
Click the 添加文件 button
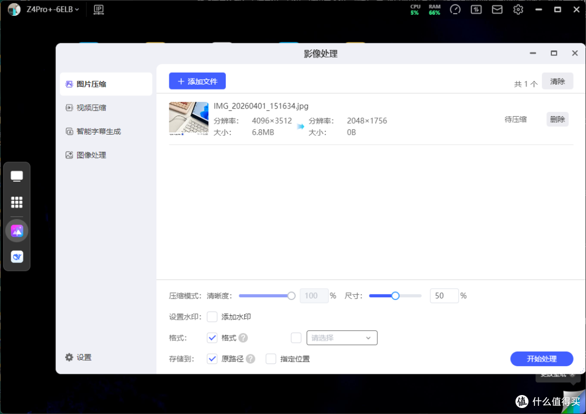(x=198, y=81)
